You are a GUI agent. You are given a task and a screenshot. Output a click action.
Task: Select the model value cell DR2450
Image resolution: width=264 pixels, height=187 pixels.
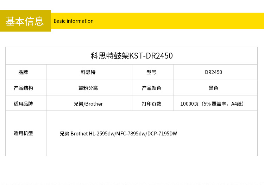click(x=213, y=72)
